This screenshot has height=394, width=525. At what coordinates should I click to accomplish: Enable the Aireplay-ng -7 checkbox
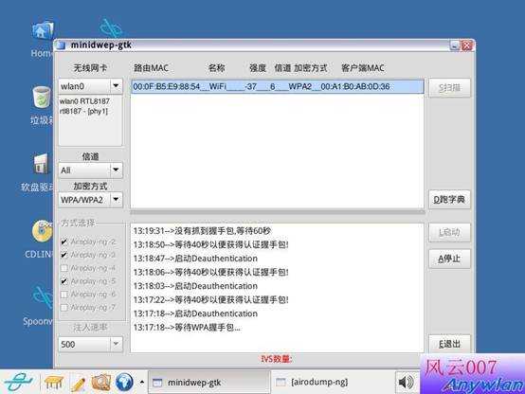tap(64, 307)
